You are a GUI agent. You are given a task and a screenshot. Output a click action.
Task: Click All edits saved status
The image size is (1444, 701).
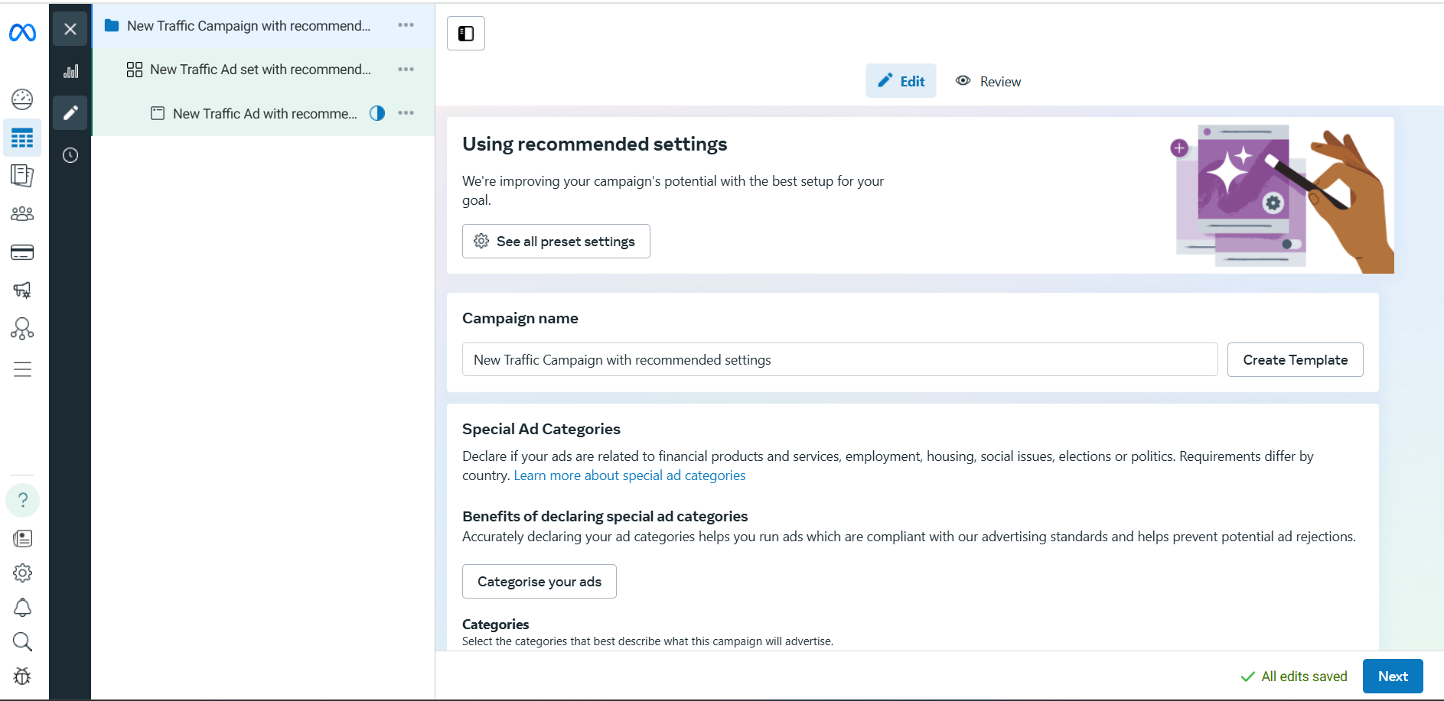1293,677
